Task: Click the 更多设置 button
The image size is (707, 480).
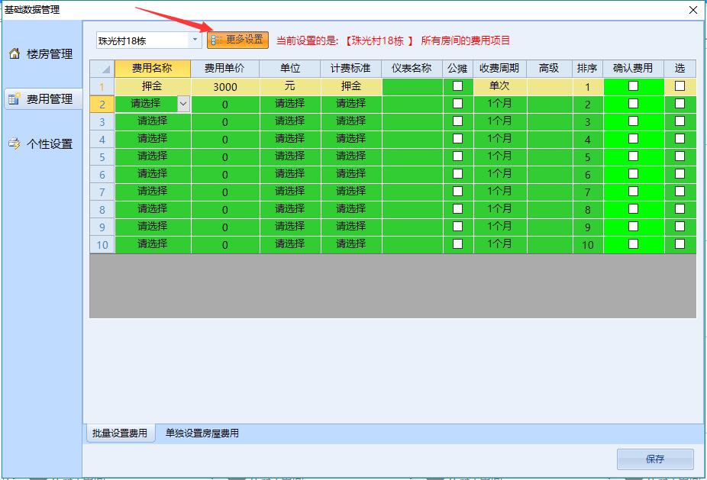Action: point(237,40)
